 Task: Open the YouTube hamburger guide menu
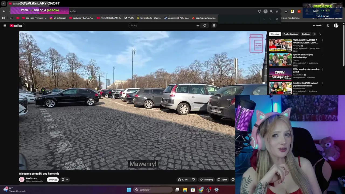(x=5, y=26)
